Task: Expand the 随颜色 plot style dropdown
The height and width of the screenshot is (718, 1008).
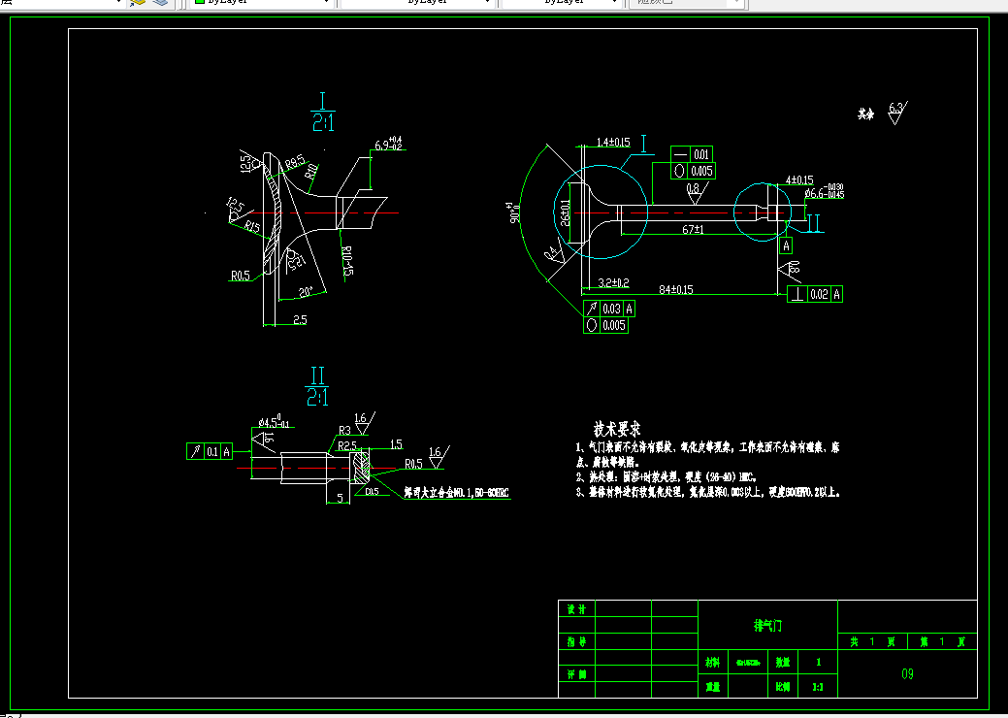Action: [736, 2]
